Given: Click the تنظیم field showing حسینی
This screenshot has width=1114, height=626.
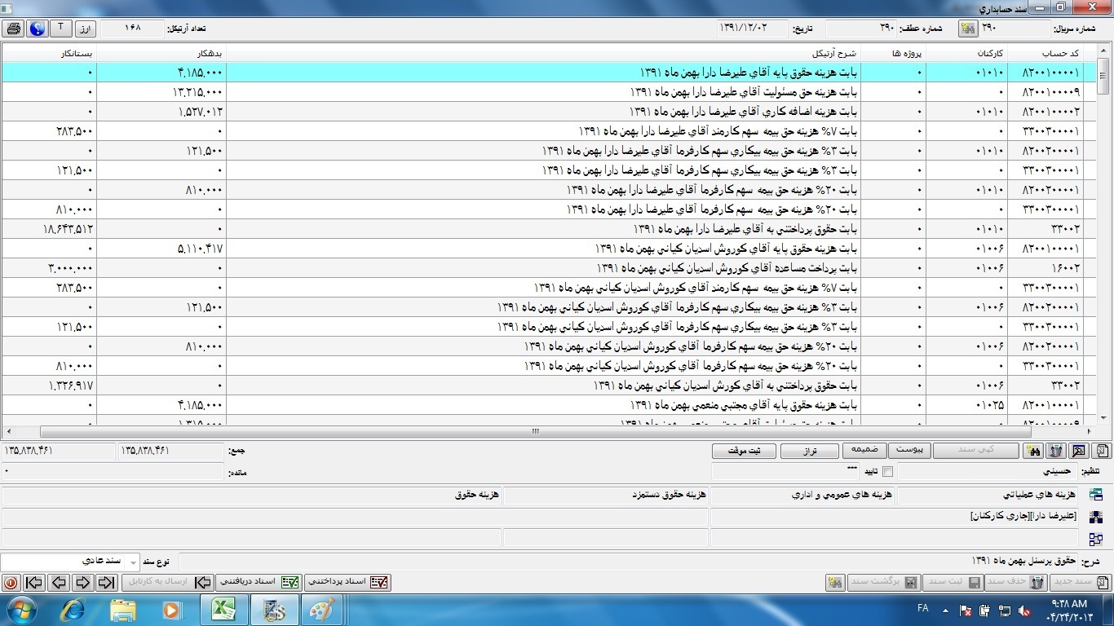Looking at the screenshot, I should 987,471.
